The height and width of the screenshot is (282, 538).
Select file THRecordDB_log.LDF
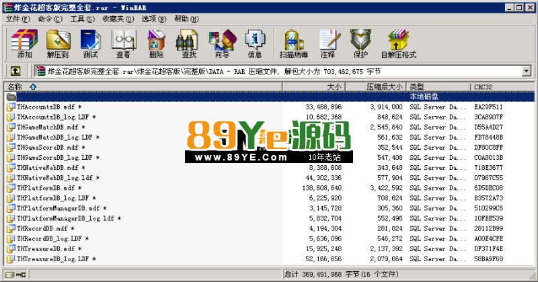(x=53, y=239)
